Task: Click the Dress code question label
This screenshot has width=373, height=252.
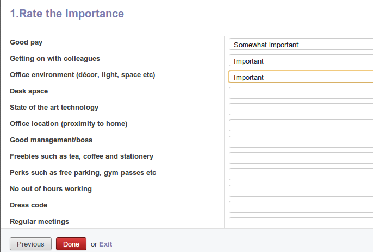Action: [x=28, y=205]
